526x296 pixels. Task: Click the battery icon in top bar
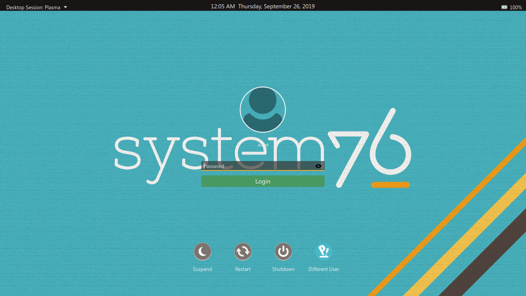point(504,7)
